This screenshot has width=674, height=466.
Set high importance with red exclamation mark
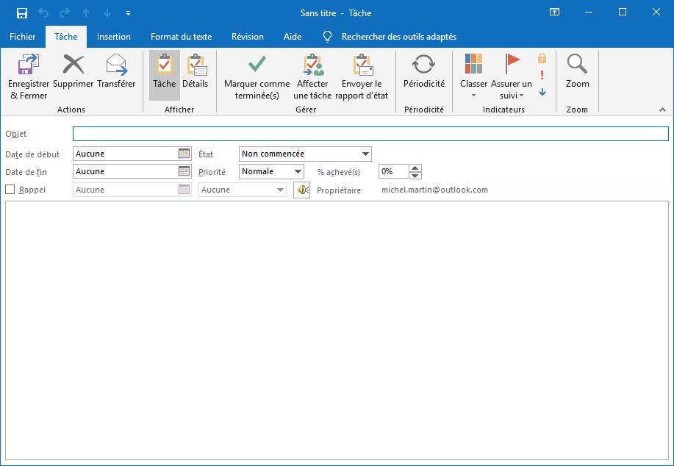(x=542, y=75)
